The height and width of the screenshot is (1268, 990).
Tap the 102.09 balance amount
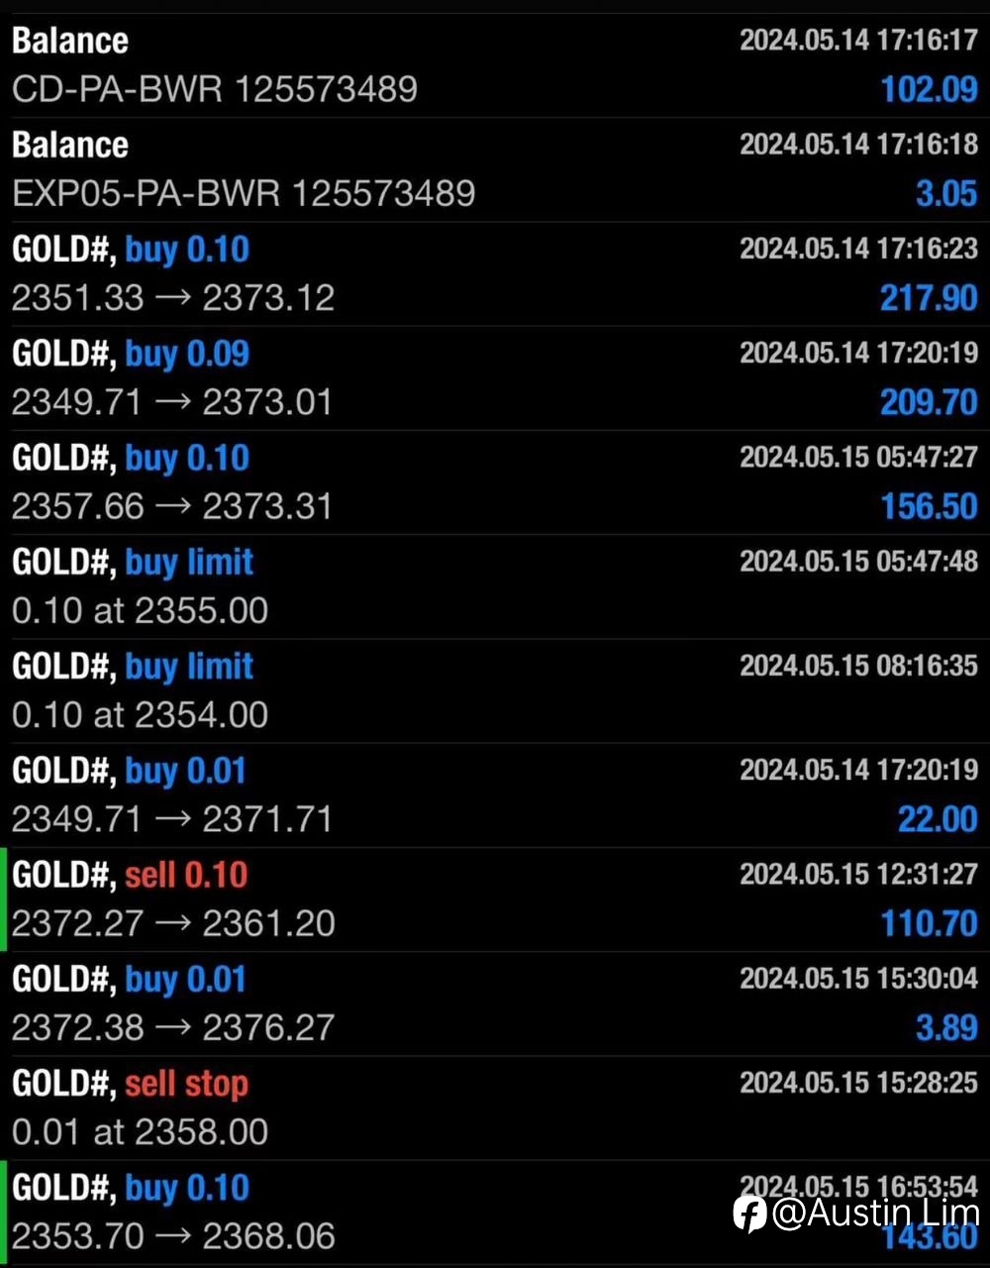pos(929,90)
